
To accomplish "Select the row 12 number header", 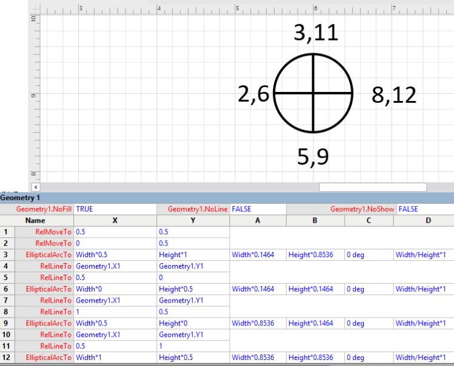I will point(7,358).
